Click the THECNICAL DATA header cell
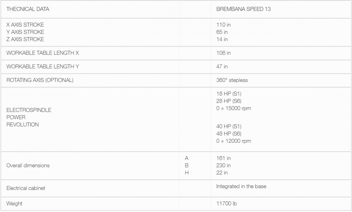The width and height of the screenshot is (352, 212). 28,9
